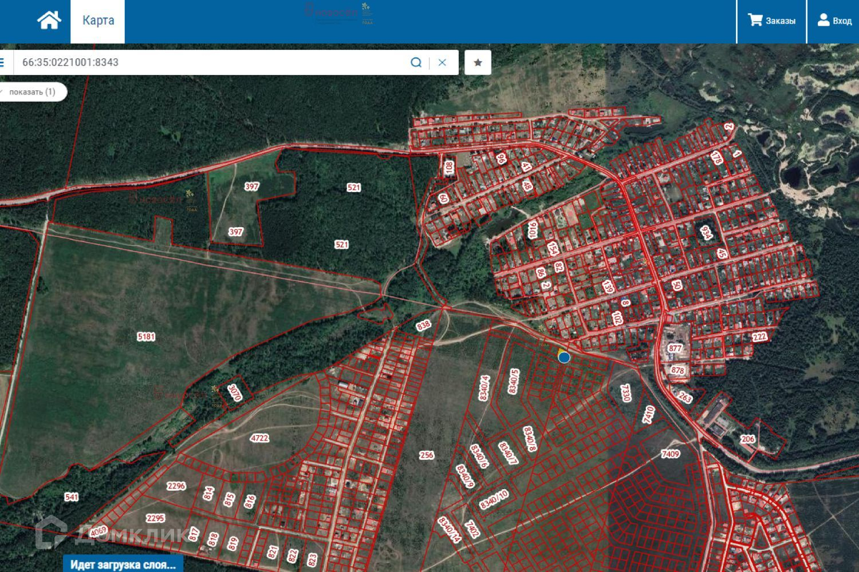This screenshot has width=859, height=572.
Task: Focus the cadastral number search field
Action: point(212,62)
